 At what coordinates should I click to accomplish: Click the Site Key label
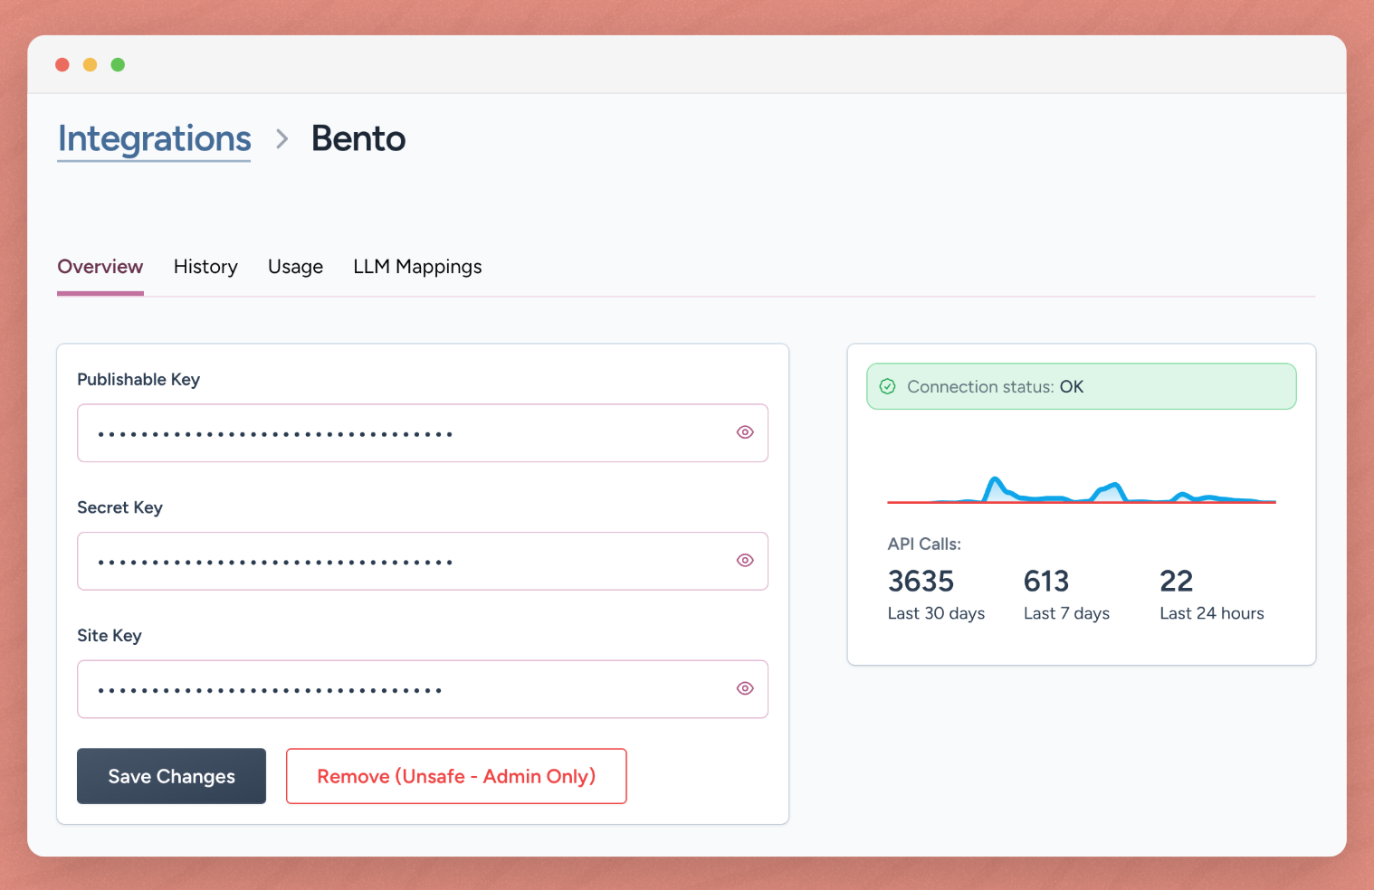click(x=110, y=636)
